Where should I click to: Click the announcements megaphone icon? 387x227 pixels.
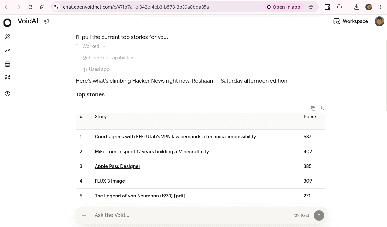(46, 21)
